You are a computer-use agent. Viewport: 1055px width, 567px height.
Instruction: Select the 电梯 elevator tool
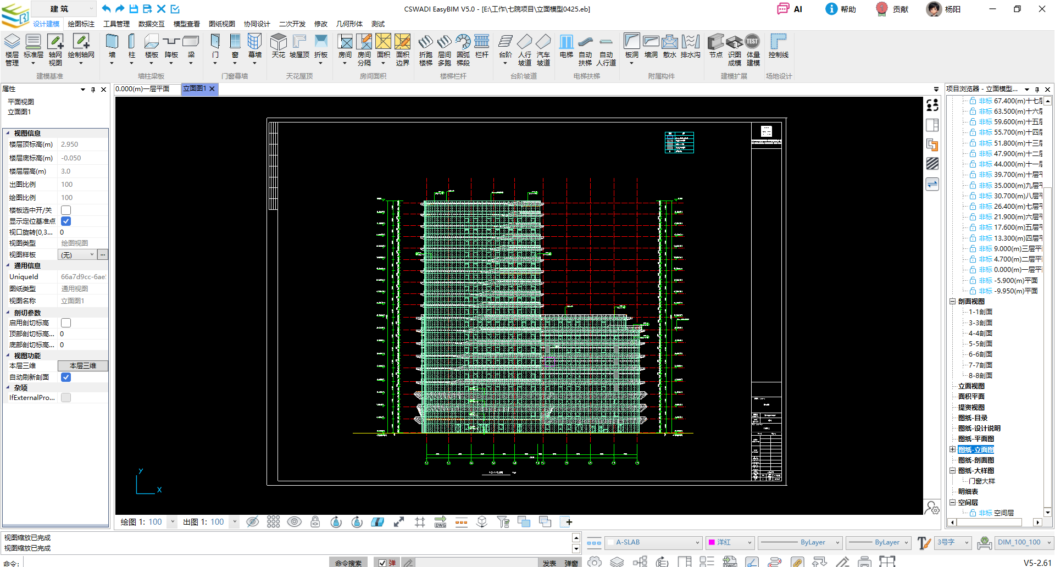566,46
